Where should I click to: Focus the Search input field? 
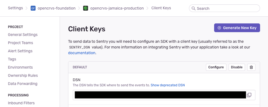pyautogui.click(x=225, y=8)
